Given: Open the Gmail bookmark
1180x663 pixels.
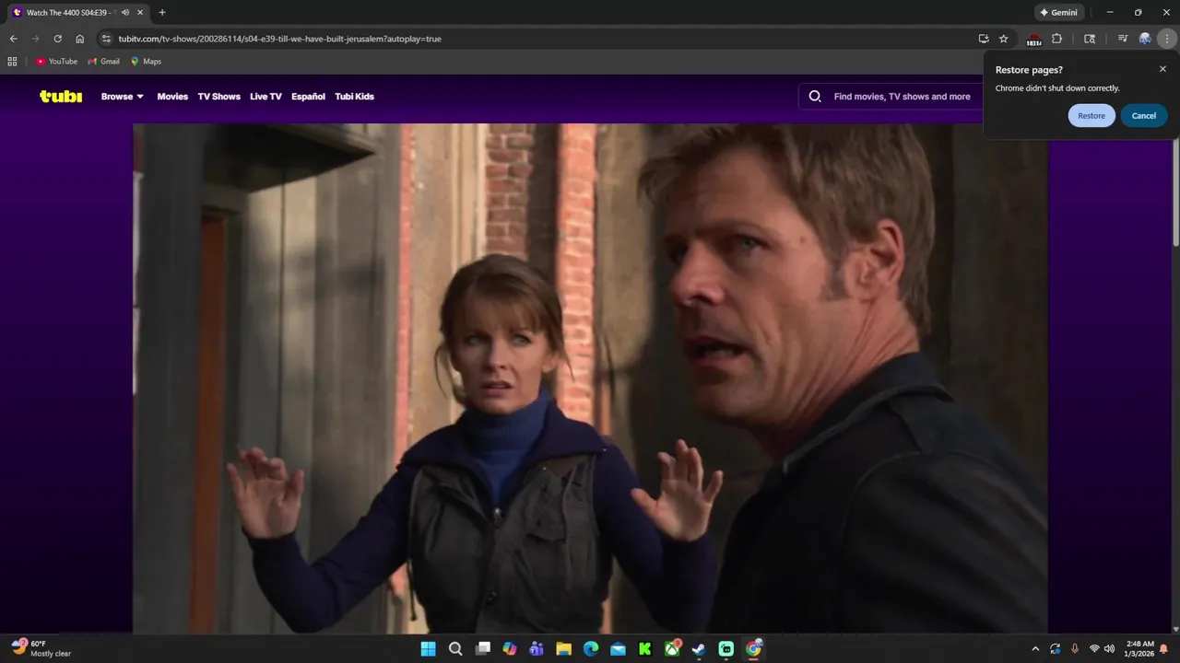Looking at the screenshot, I should click(x=103, y=61).
